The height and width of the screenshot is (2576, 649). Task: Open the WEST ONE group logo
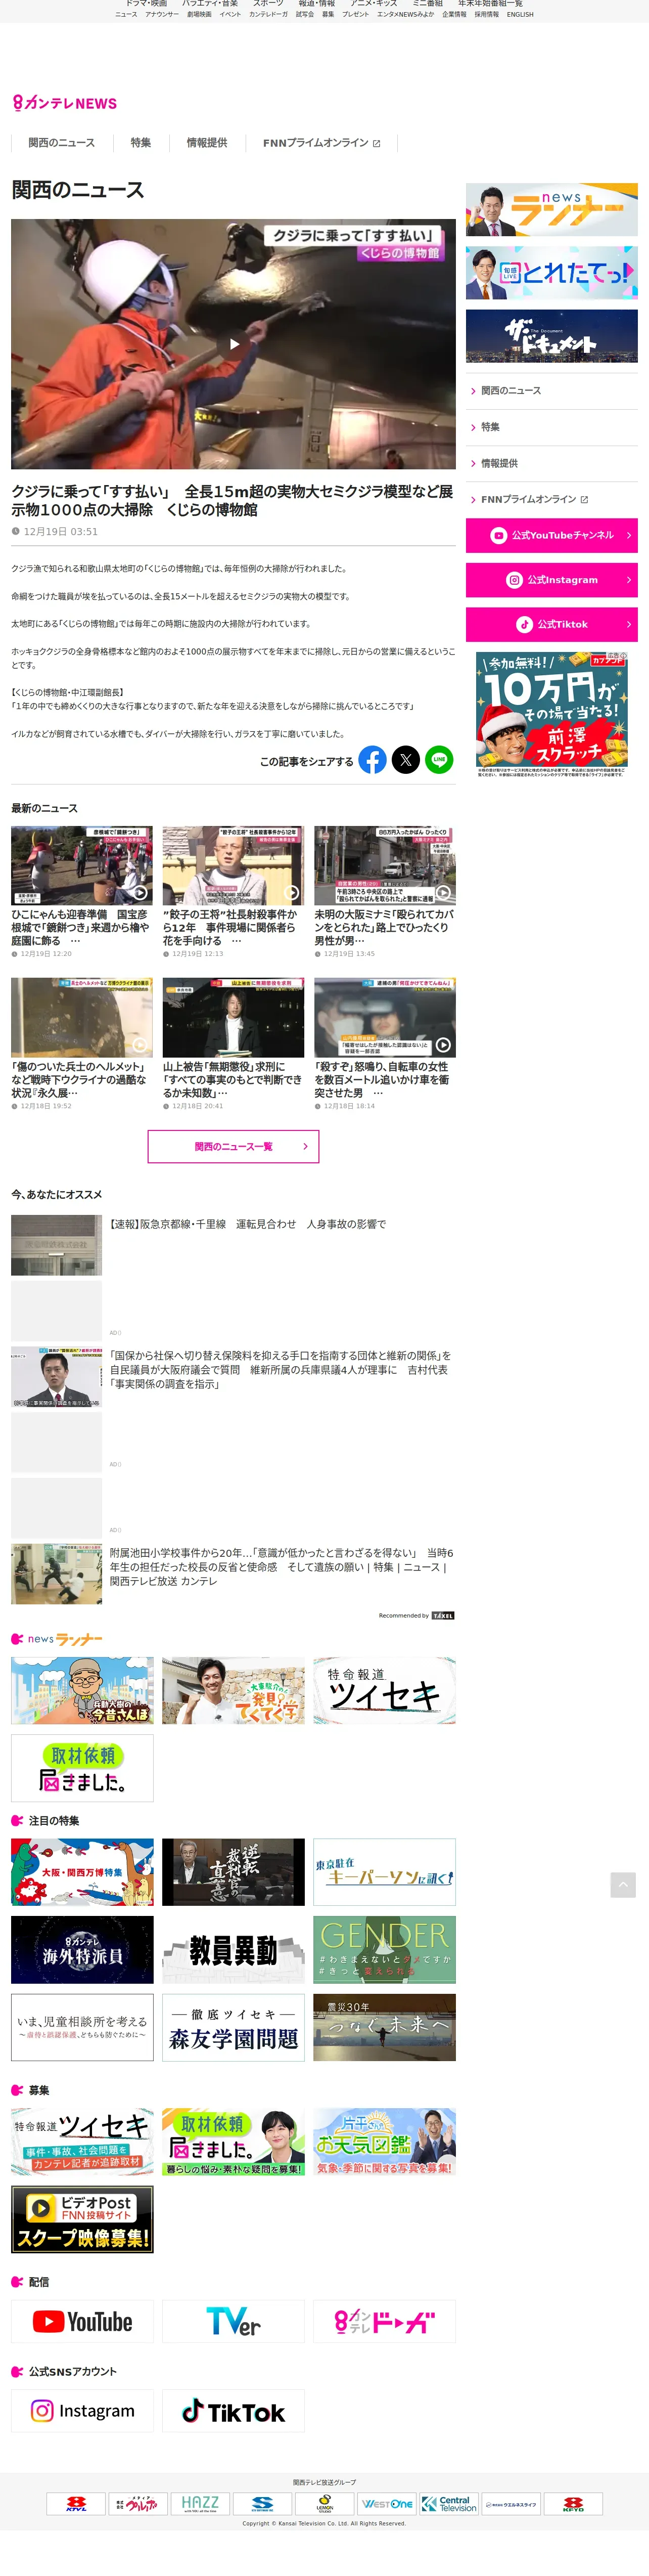(386, 2503)
